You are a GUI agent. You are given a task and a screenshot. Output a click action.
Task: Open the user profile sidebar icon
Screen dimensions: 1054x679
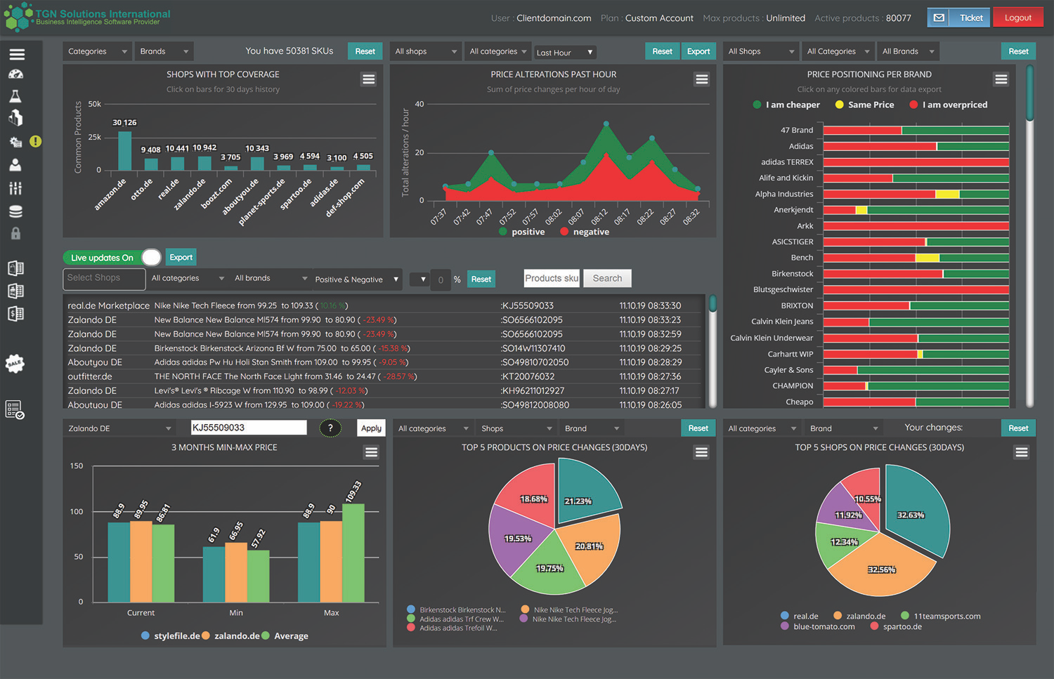15,165
